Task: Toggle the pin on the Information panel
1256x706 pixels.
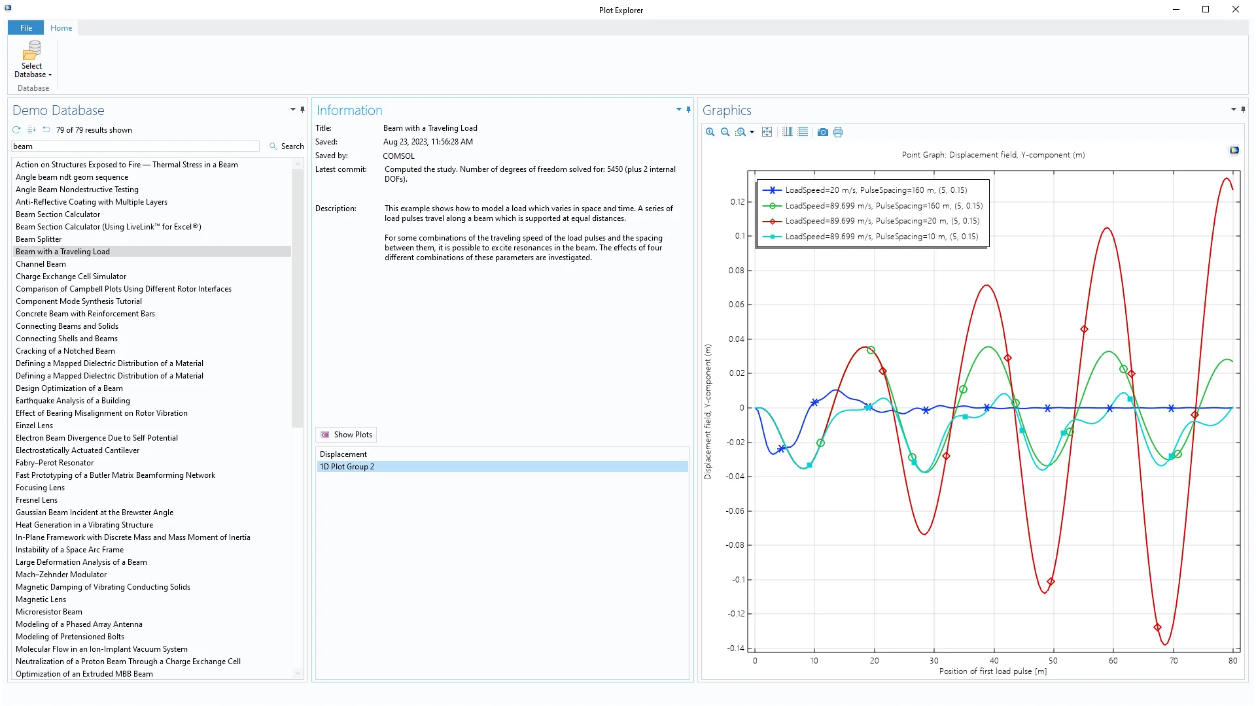Action: pos(688,110)
